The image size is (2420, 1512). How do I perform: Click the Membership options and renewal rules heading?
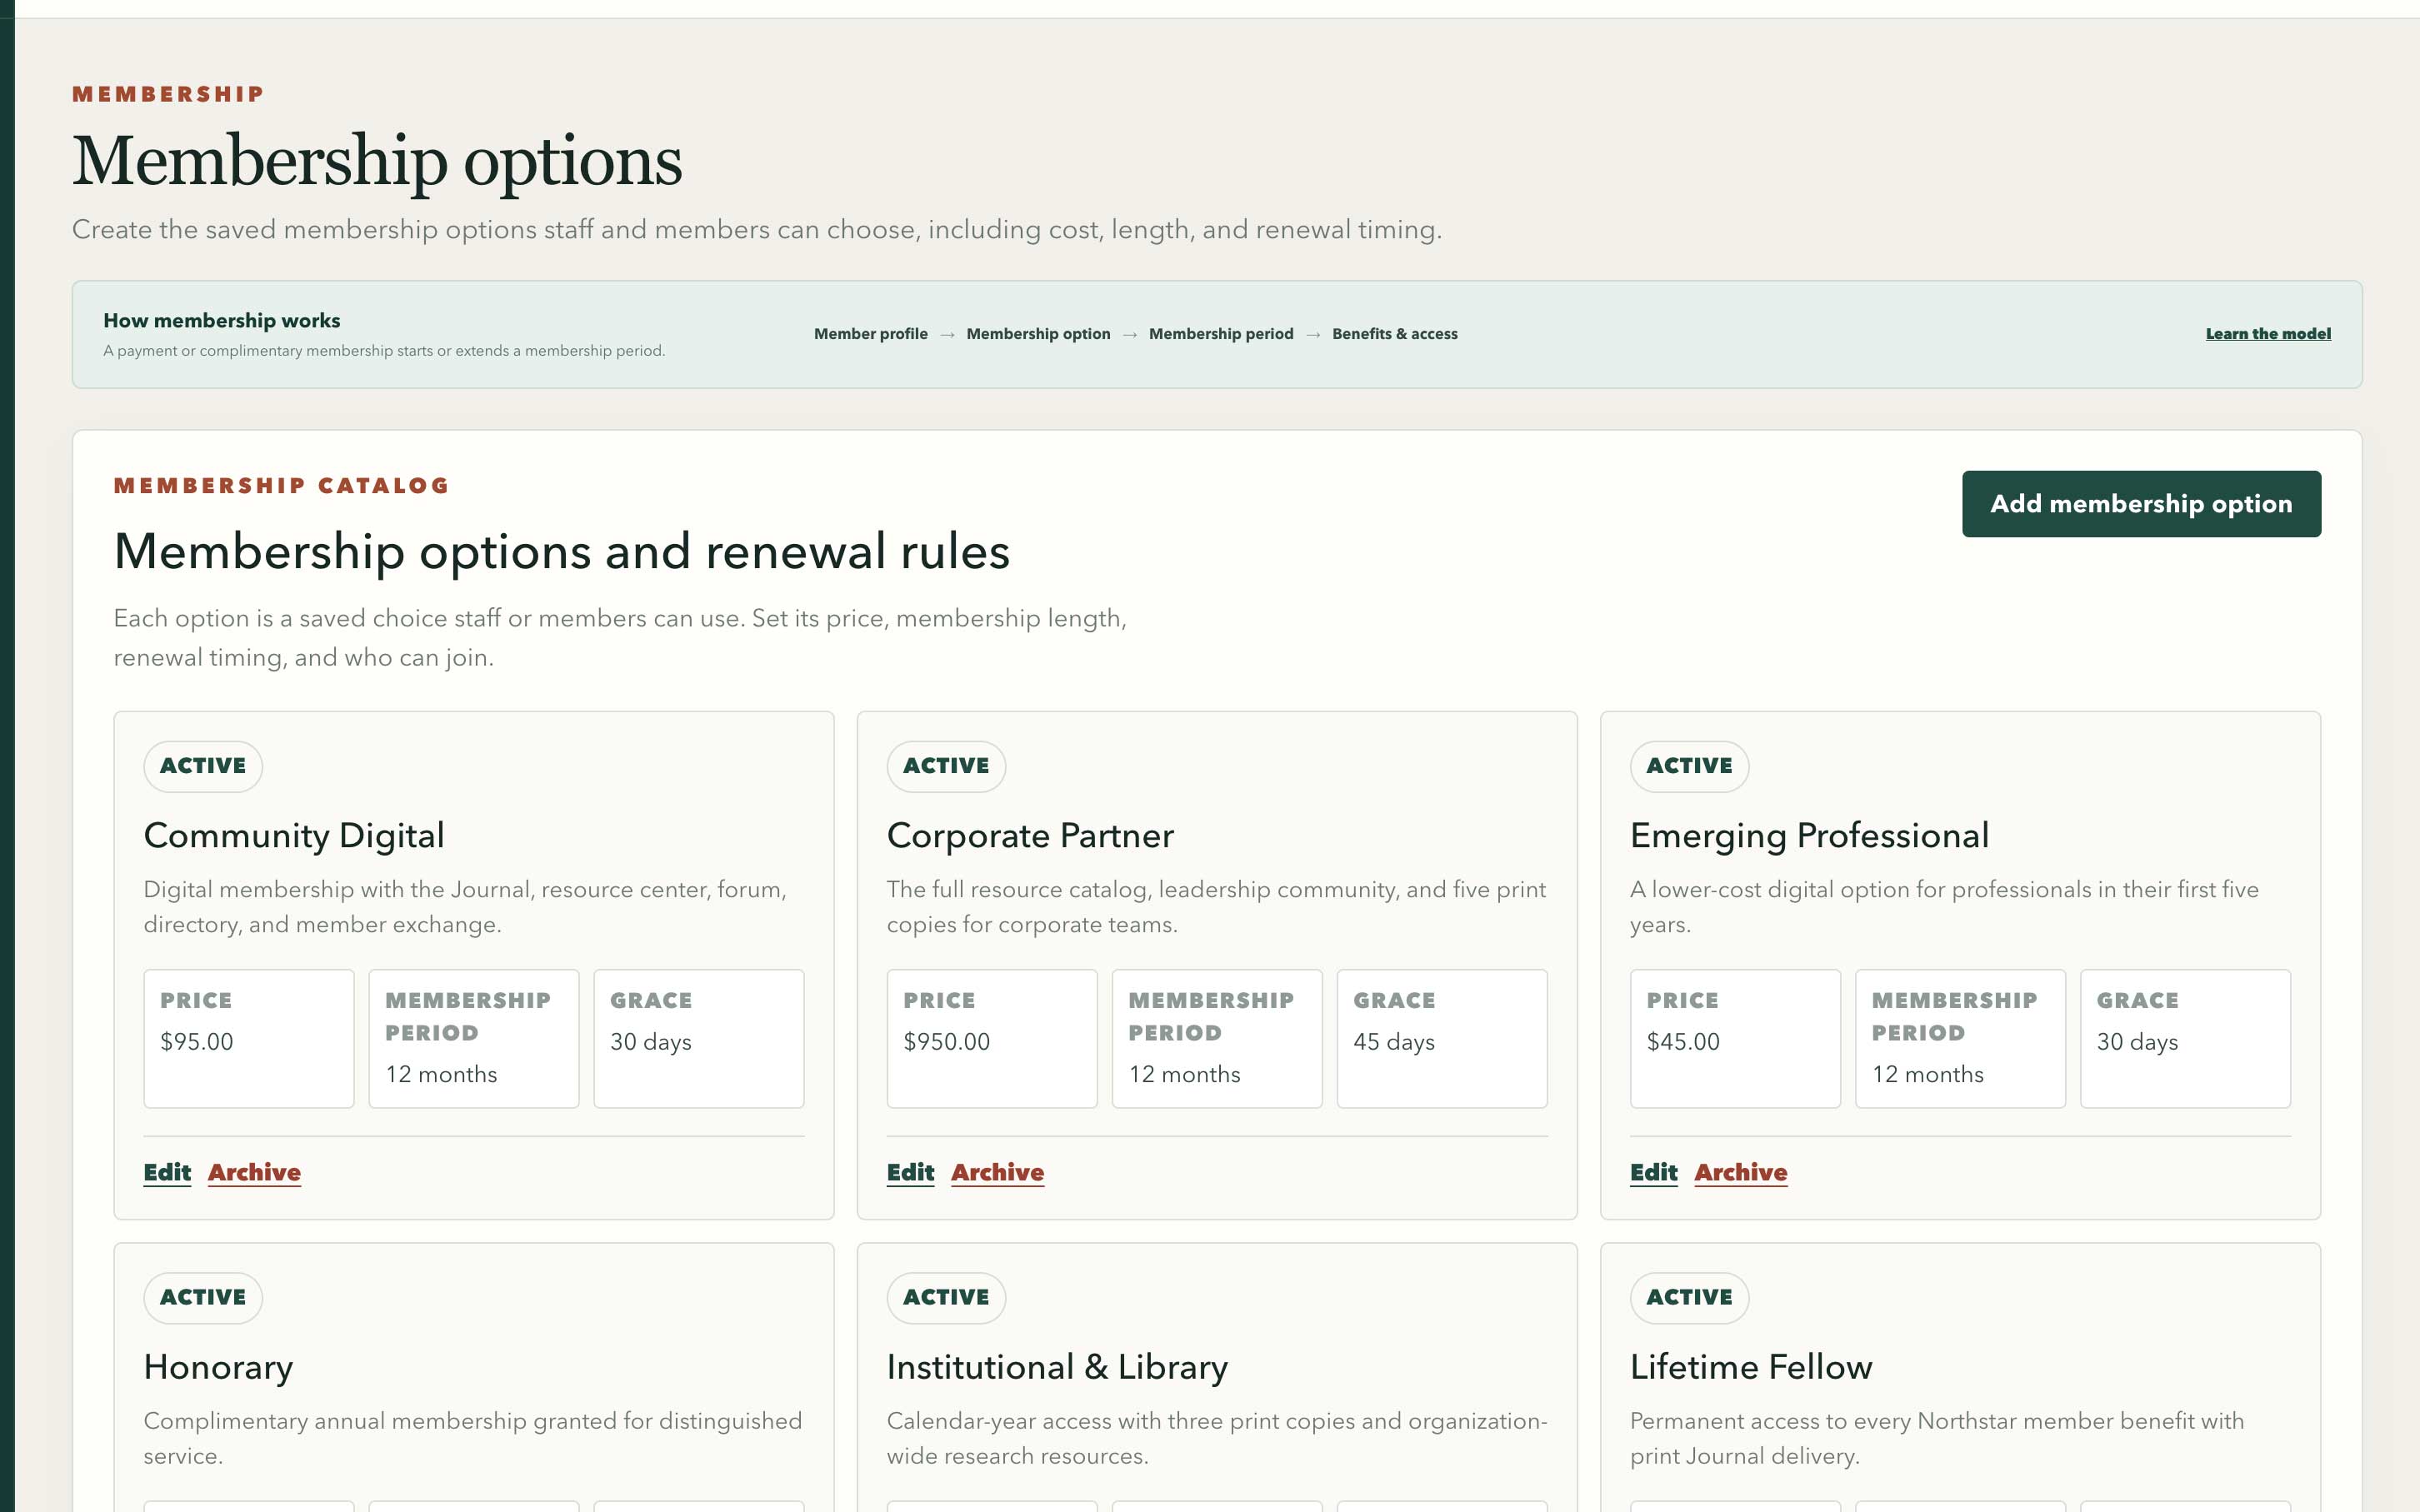562,551
